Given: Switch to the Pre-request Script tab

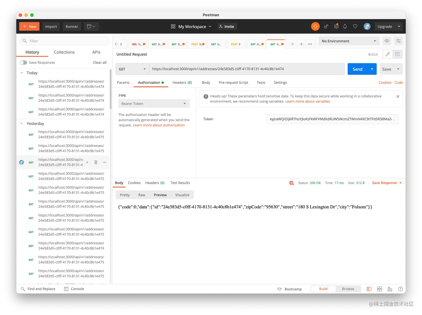Looking at the screenshot, I should (233, 82).
